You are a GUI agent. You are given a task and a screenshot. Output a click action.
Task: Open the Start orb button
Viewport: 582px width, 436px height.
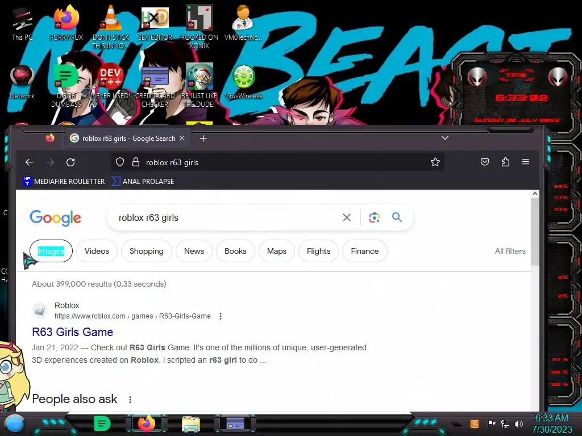[x=15, y=424]
